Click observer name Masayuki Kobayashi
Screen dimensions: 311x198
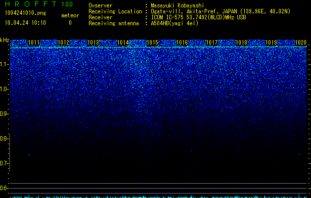tap(178, 5)
